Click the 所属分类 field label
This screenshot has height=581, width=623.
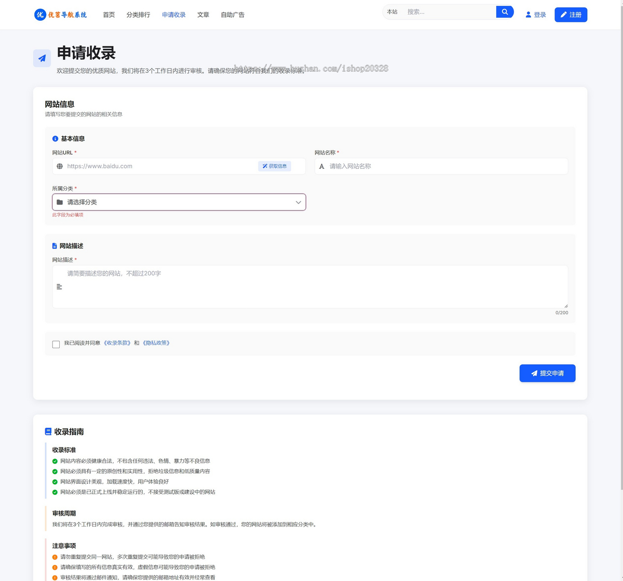62,189
